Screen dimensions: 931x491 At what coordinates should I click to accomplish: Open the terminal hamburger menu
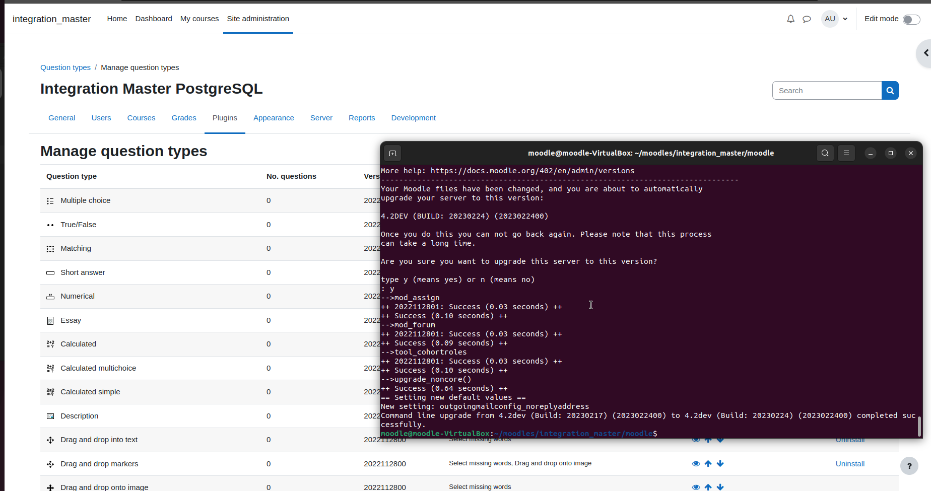[846, 153]
